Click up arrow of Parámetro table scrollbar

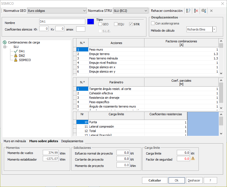[x=221, y=80]
